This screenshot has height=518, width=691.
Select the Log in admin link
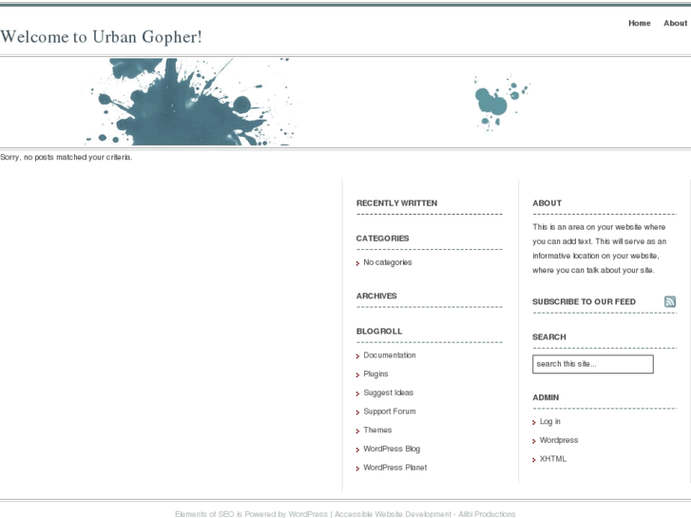click(550, 421)
